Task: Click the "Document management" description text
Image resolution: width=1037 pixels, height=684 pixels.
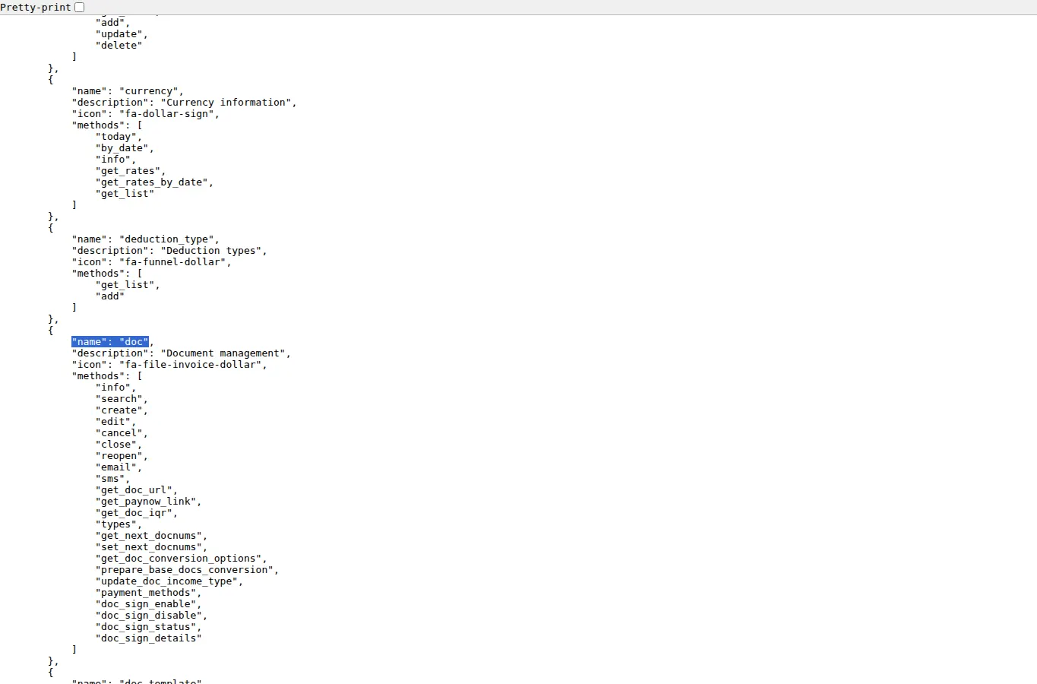Action: pyautogui.click(x=223, y=353)
